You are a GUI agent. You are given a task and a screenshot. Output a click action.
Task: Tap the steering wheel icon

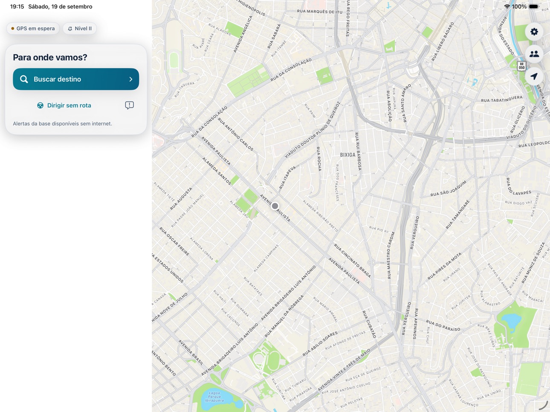tap(40, 106)
